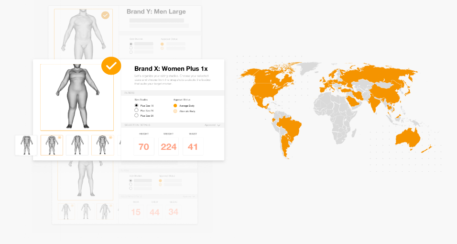457x244 pixels.
Task: Click the first body thumbnail under Brand X model
Action: tap(26, 145)
